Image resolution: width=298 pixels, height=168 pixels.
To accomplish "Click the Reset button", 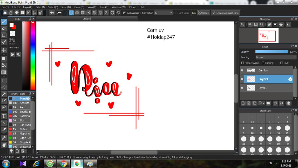I will [x=203, y=13].
